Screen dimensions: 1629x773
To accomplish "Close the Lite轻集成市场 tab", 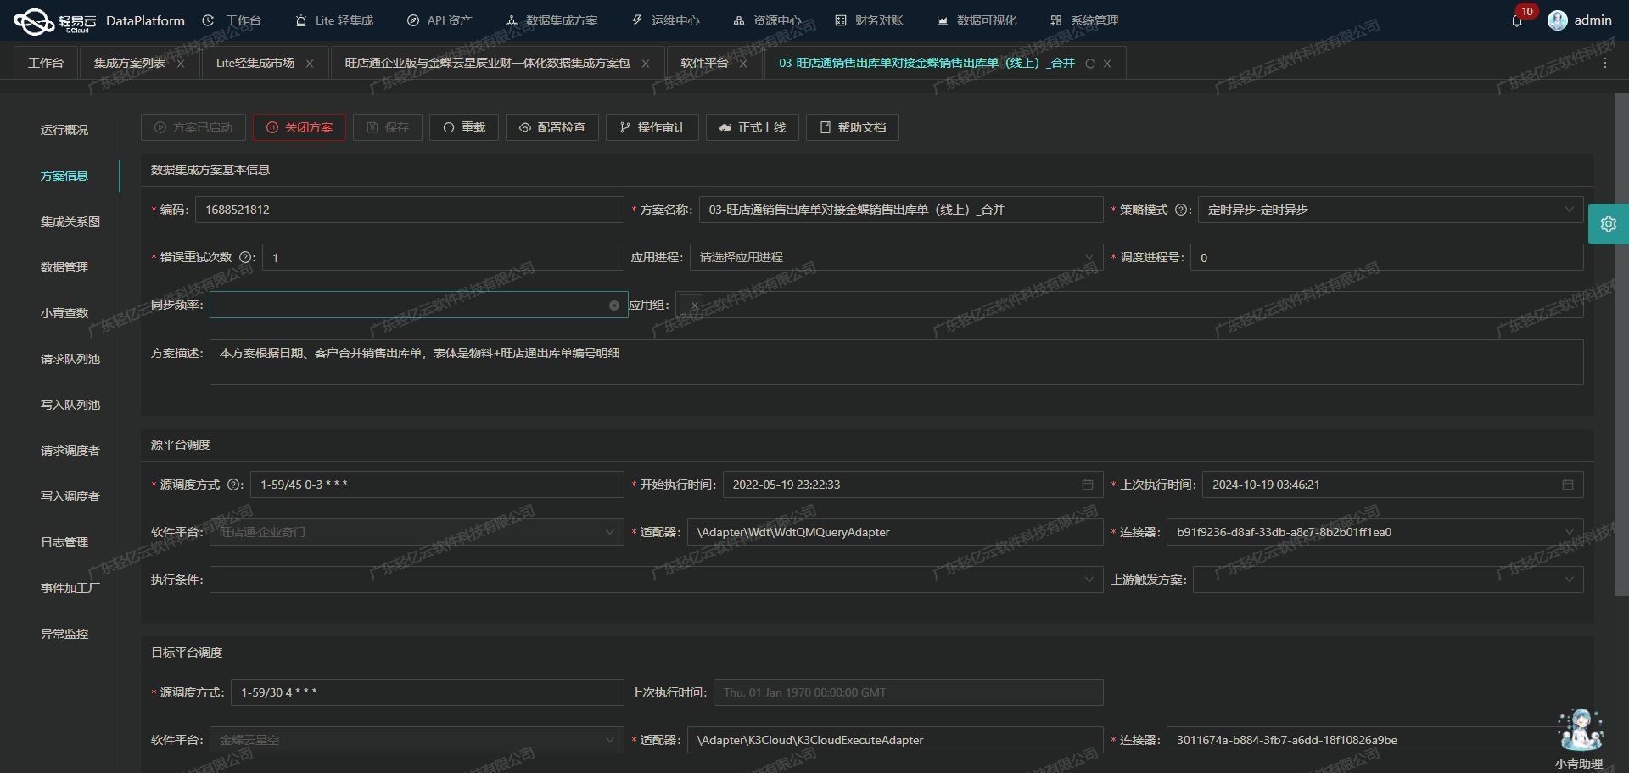I will pyautogui.click(x=310, y=64).
